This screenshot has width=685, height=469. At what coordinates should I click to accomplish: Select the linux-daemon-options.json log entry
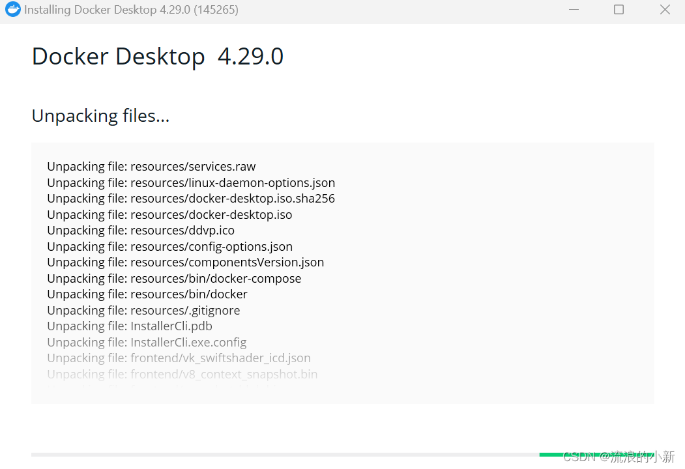pos(191,183)
